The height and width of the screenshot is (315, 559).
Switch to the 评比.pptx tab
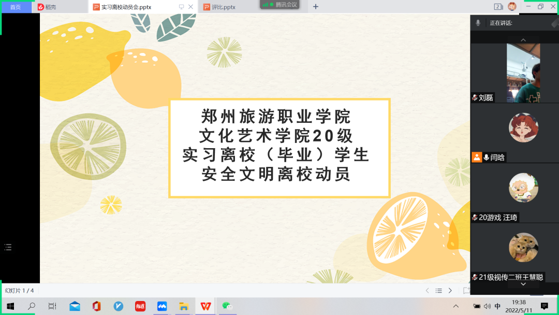tap(223, 7)
